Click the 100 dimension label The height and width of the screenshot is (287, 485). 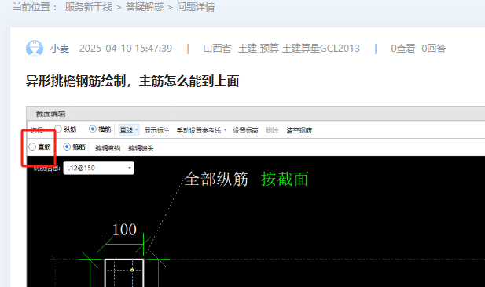[x=124, y=230]
